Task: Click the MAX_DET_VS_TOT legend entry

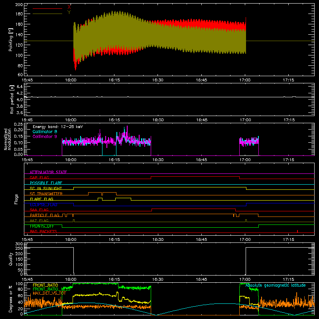Action: click(49, 293)
